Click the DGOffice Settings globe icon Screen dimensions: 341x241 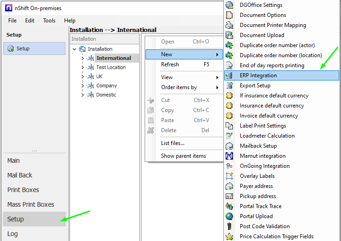[x=229, y=5]
